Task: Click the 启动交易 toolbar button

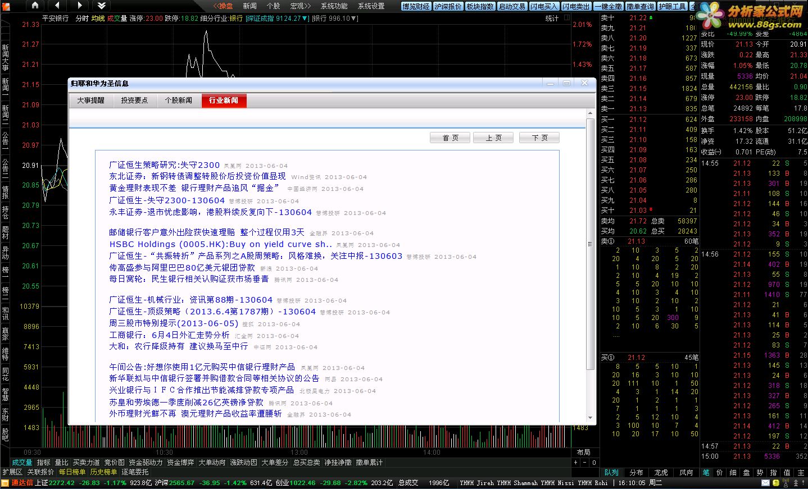Action: pos(512,6)
